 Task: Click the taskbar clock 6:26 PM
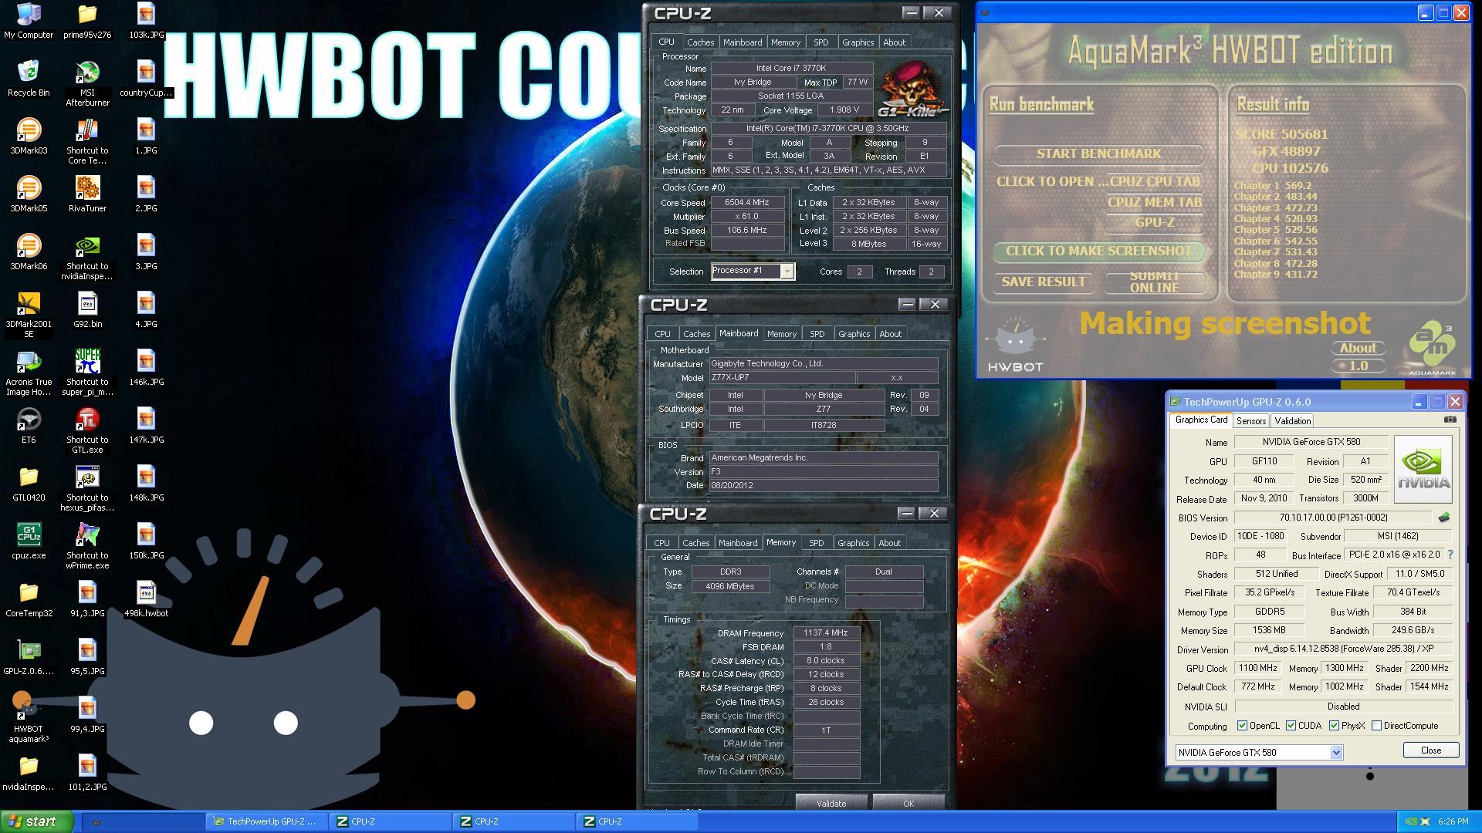point(1453,822)
